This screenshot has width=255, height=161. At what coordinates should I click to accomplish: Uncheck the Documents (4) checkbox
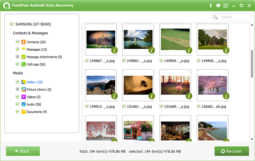point(17,111)
